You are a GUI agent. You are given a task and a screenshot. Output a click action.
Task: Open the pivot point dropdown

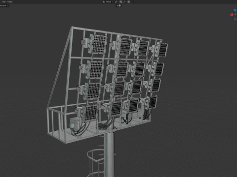tap(117, 2)
